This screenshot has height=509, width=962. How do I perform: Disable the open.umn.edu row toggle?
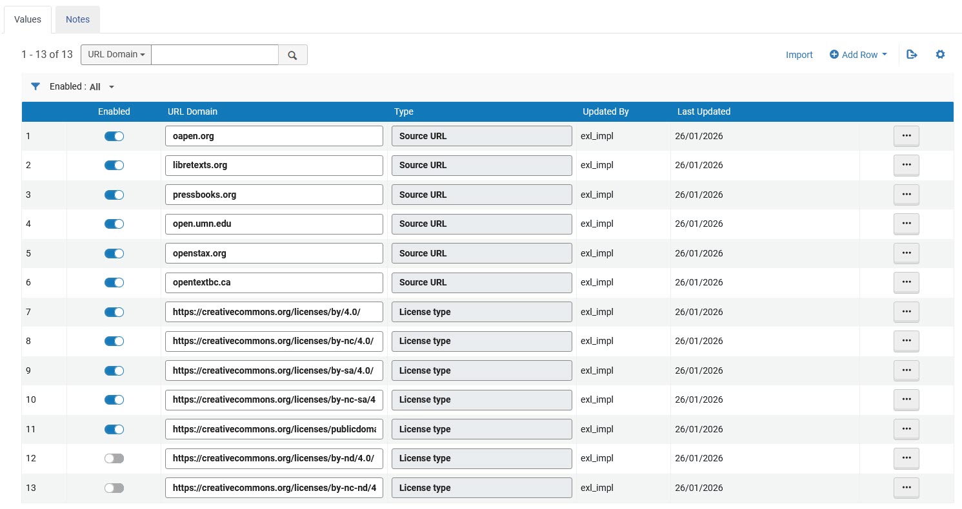[x=114, y=224]
